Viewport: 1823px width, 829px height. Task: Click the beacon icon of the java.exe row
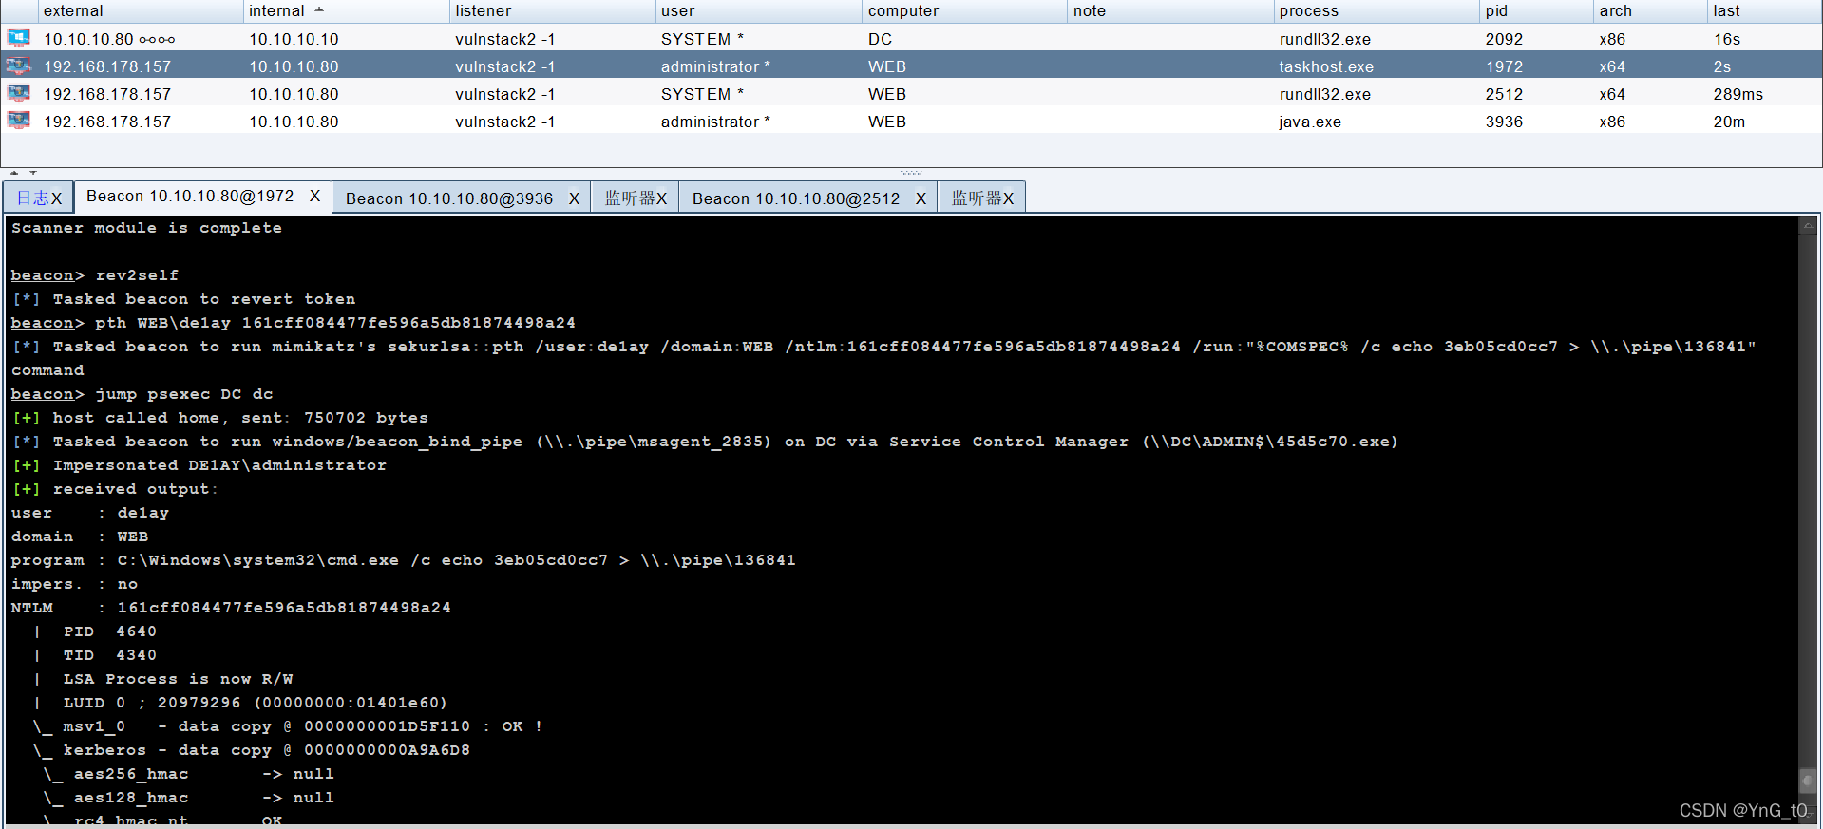tap(18, 121)
